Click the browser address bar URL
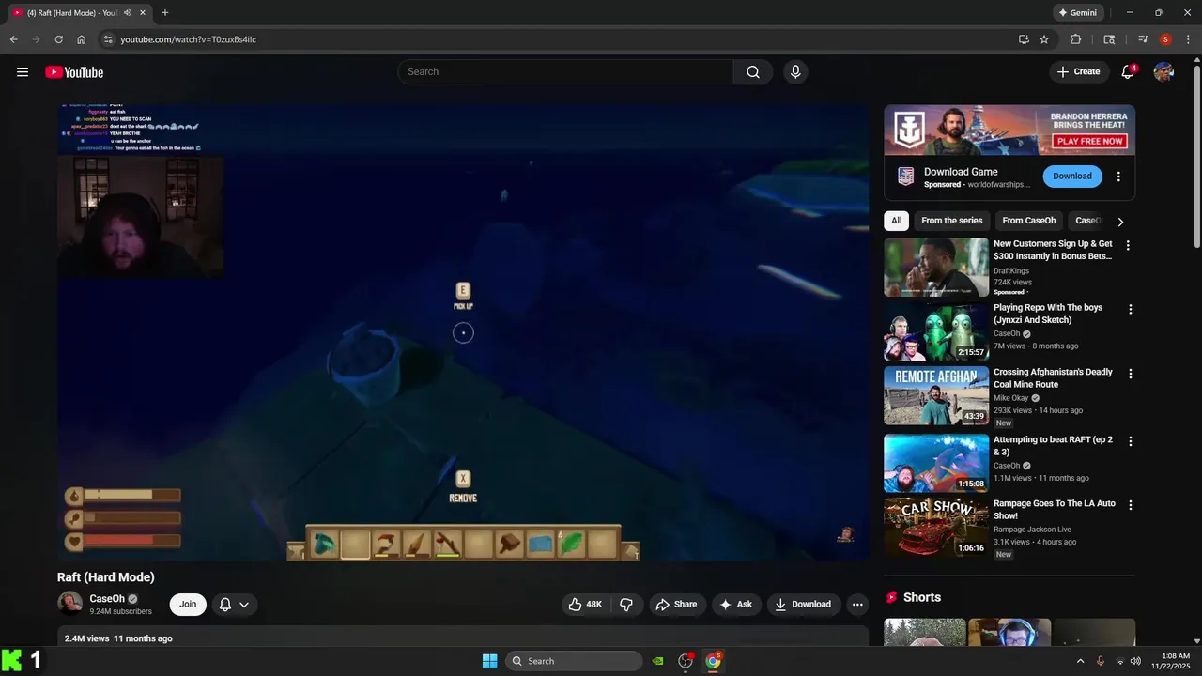Screen dimensions: 1202x676 (x=188, y=39)
